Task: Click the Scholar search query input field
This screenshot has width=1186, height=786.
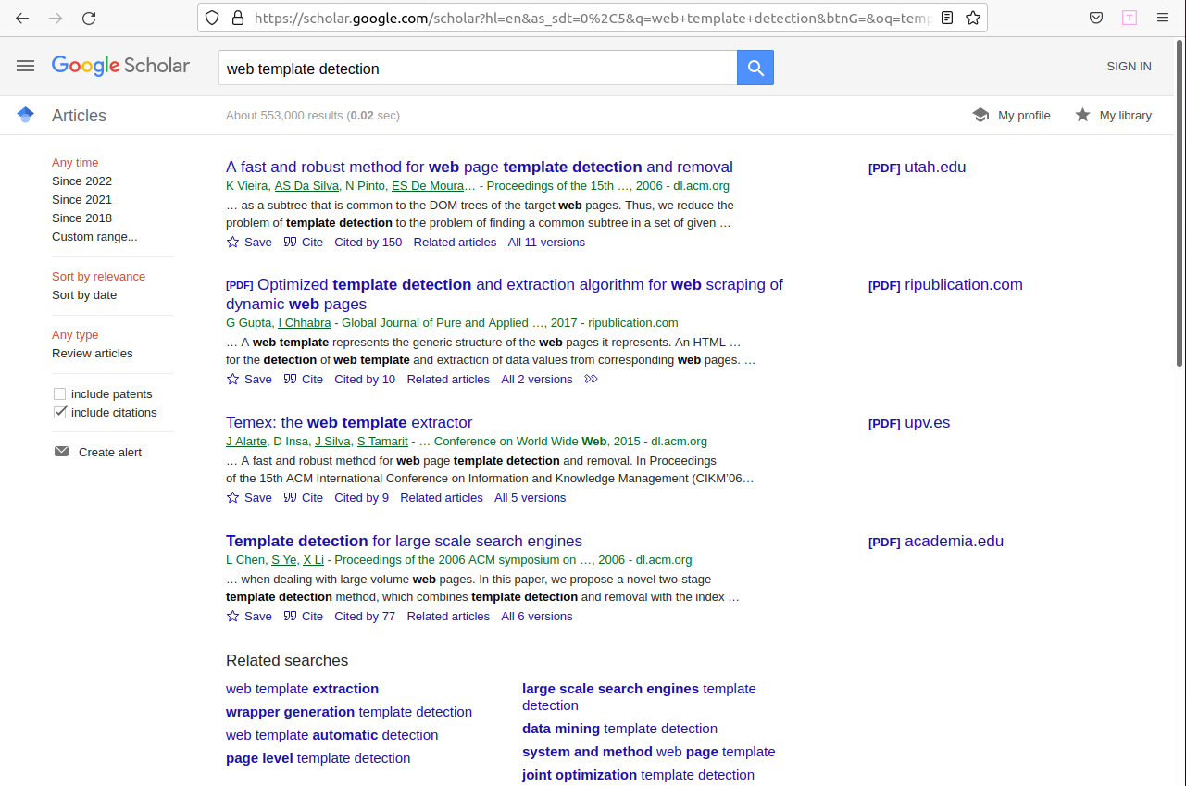Action: 478,68
